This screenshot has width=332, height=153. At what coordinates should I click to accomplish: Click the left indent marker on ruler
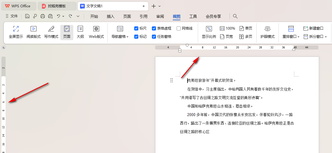click(x=180, y=50)
